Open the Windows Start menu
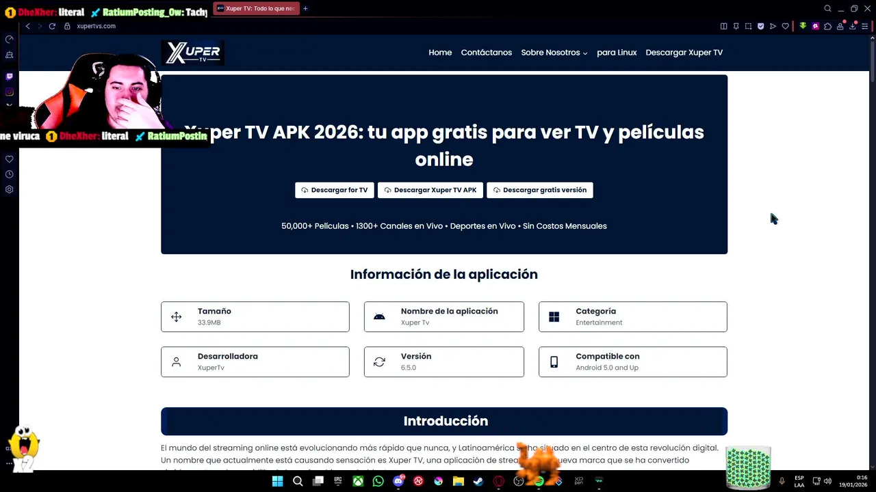The image size is (876, 492). [x=277, y=481]
